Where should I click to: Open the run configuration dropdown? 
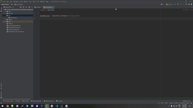169,4
